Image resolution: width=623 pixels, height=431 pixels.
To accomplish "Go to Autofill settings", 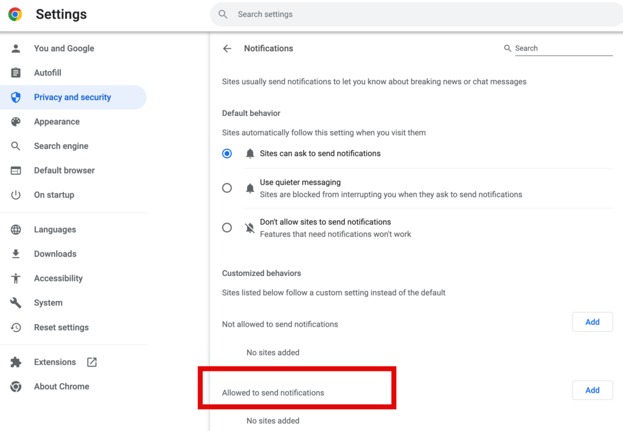I will point(47,73).
